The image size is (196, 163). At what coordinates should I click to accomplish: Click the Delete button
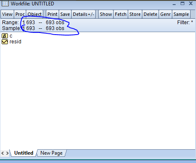[150, 14]
